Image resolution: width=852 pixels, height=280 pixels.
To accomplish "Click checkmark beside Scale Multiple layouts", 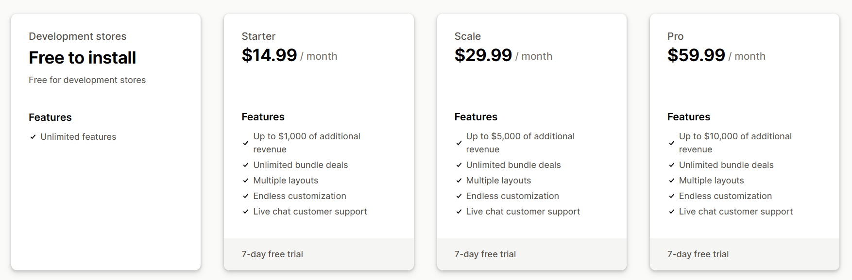I will tap(459, 181).
